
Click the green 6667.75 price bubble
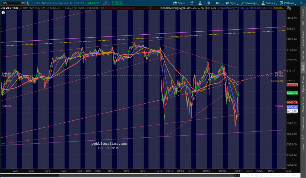click(x=292, y=93)
